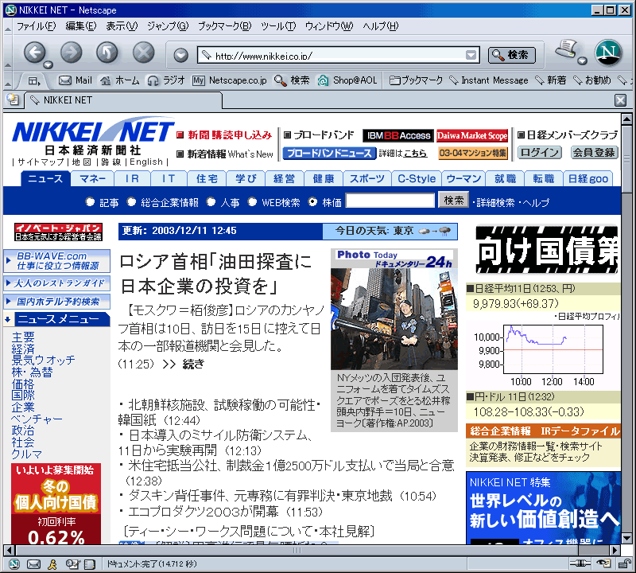Open the ブックマーク folder on the toolbar
The width and height of the screenshot is (636, 573).
pyautogui.click(x=416, y=80)
